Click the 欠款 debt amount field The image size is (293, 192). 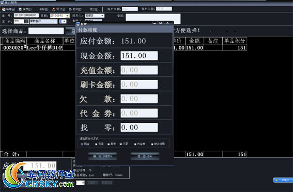pyautogui.click(x=139, y=99)
